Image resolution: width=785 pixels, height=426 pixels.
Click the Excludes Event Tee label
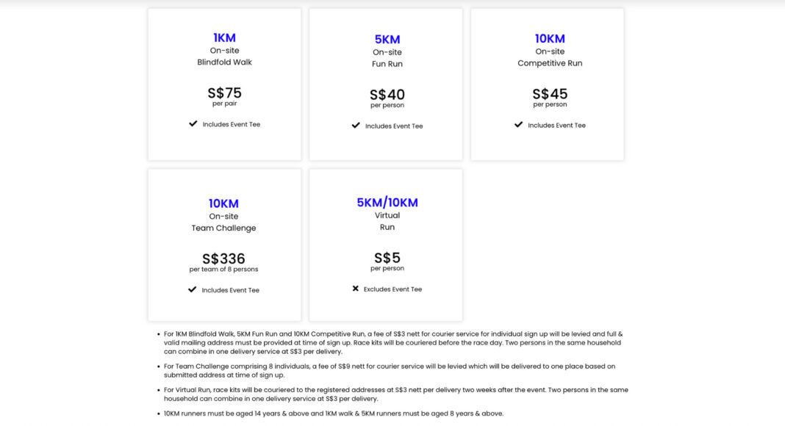click(x=392, y=289)
